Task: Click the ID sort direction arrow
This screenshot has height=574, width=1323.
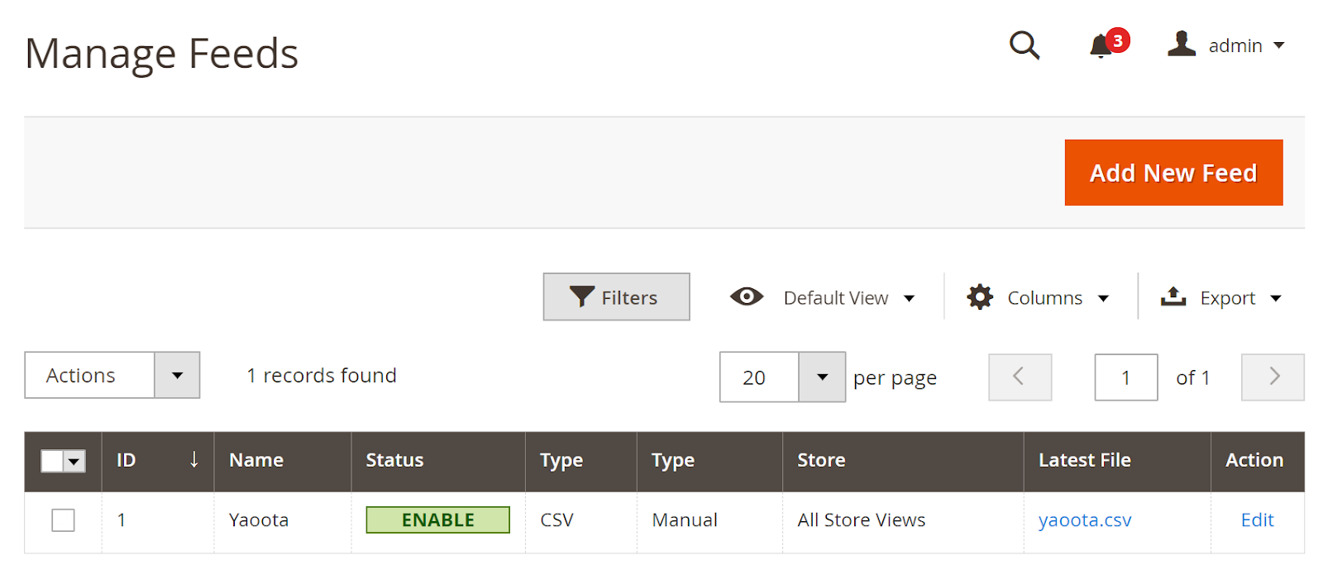Action: click(193, 459)
